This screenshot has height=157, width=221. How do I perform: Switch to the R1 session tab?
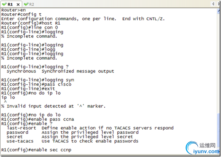[x=10, y=4]
